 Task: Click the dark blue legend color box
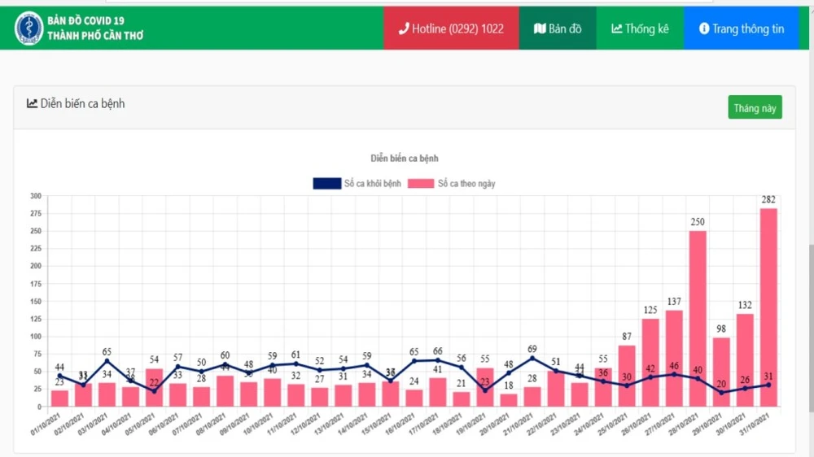pos(326,184)
